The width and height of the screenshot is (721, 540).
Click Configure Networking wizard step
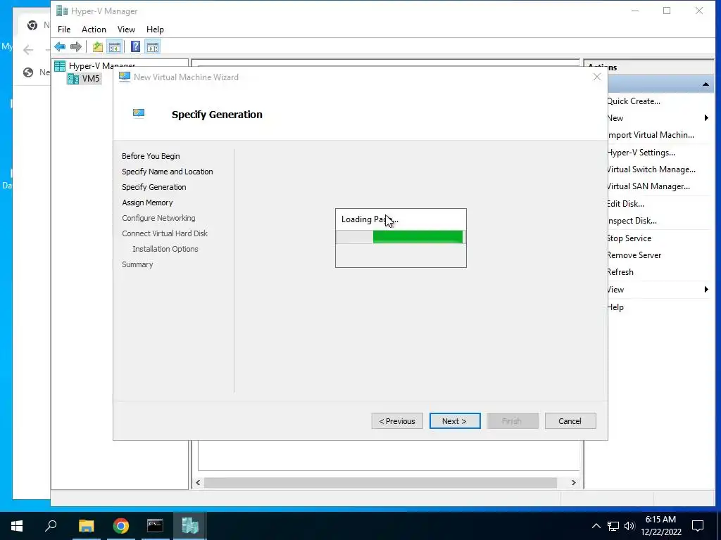(158, 218)
